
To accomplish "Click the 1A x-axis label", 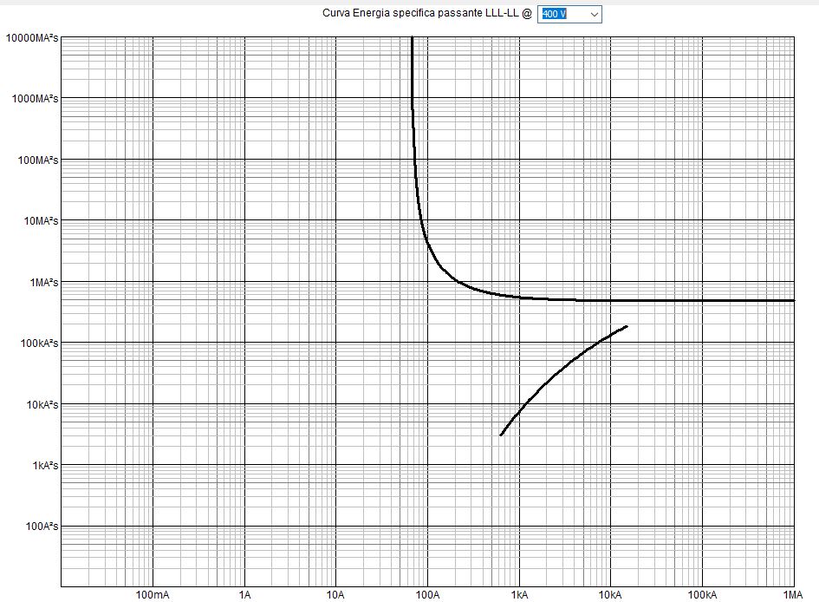I will (x=244, y=595).
